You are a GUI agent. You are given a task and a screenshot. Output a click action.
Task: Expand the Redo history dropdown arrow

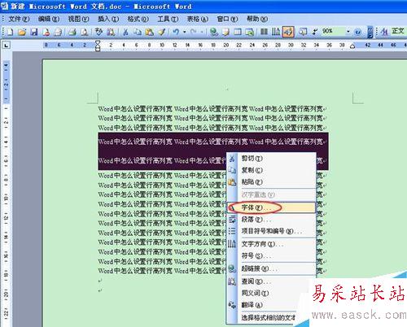click(202, 32)
